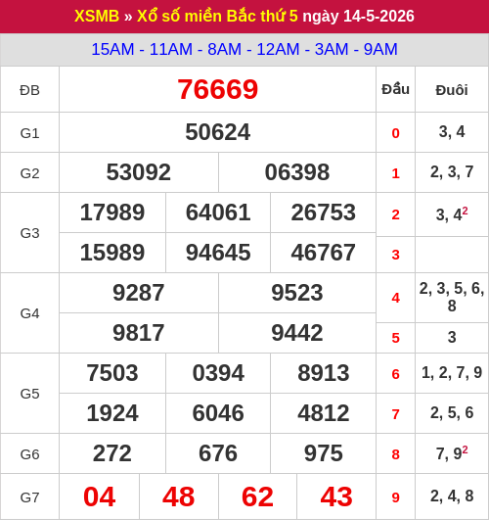This screenshot has width=489, height=520.
Task: Click Đuôi values 2, 3, 7
Action: (452, 172)
